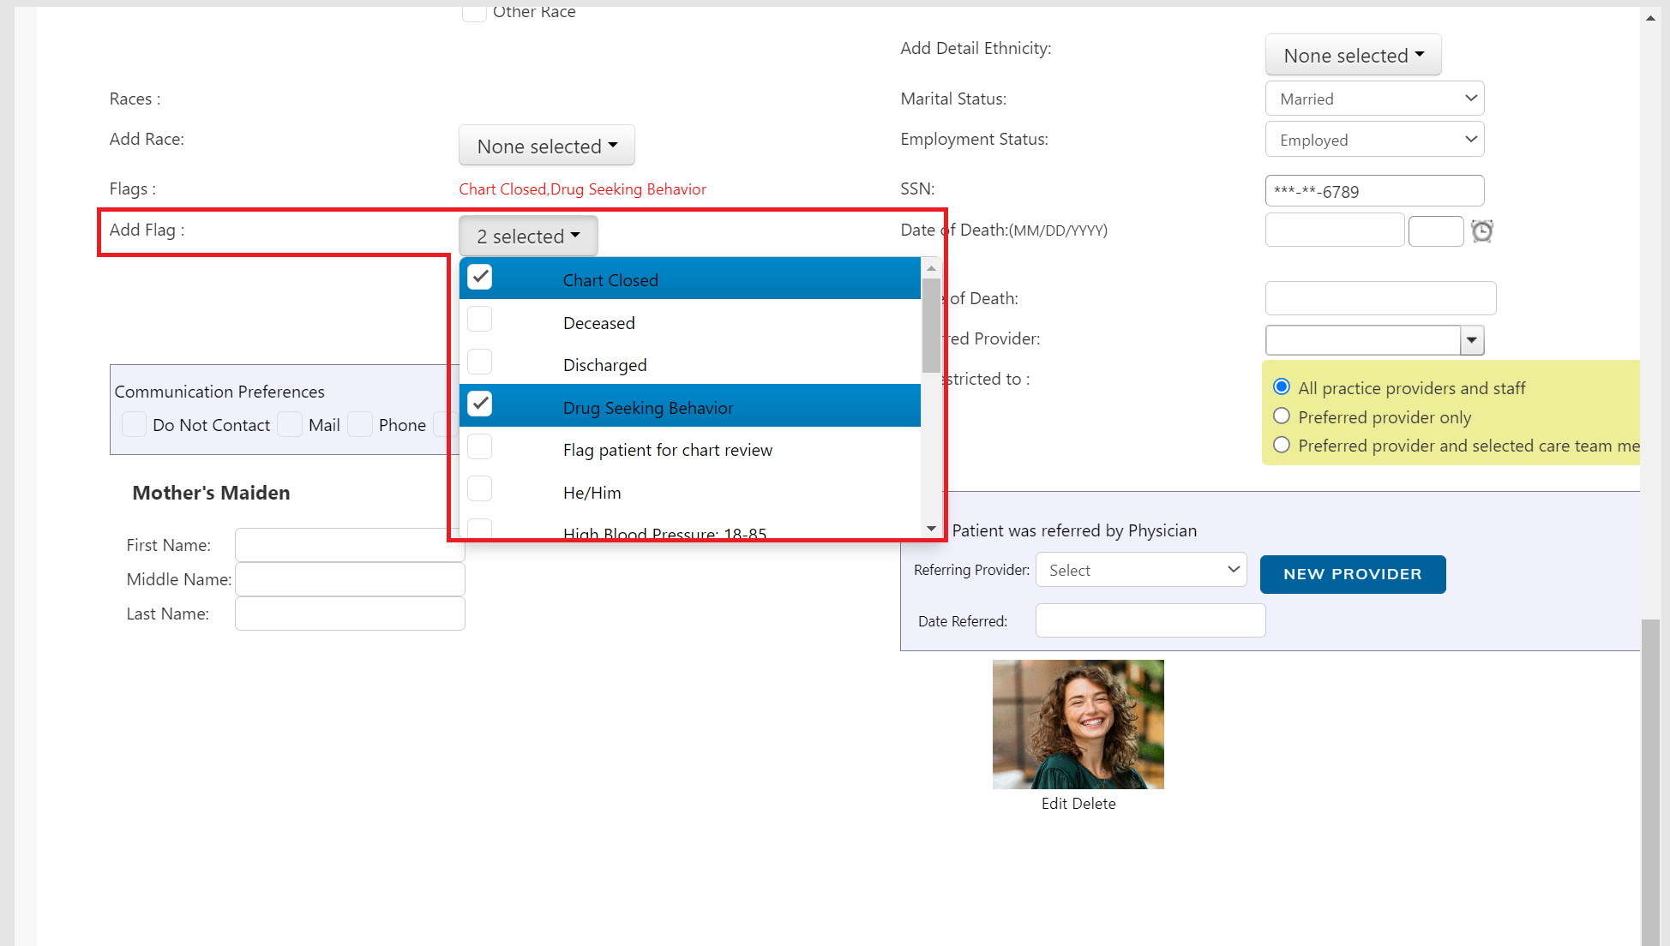Click the clock icon beside Date of Death
1670x946 pixels.
tap(1482, 231)
